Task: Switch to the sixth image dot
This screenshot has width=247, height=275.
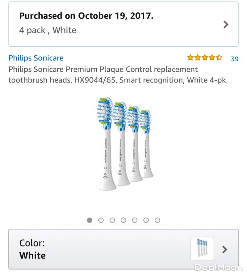Action: pyautogui.click(x=146, y=220)
